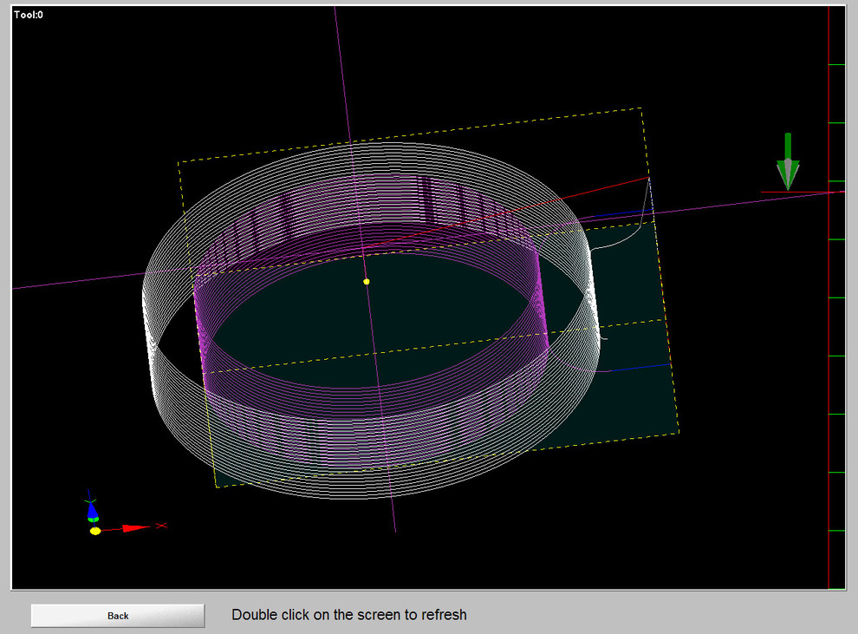This screenshot has width=858, height=634.
Task: Click the green downward tool arrow
Action: tap(788, 162)
